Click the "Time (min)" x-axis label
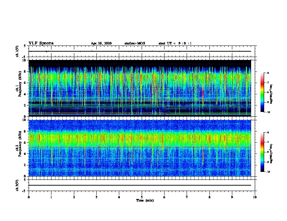The width and height of the screenshot is (287, 221). point(145,200)
